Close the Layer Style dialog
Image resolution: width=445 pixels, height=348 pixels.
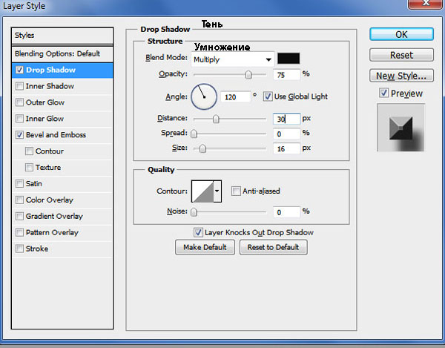426,4
